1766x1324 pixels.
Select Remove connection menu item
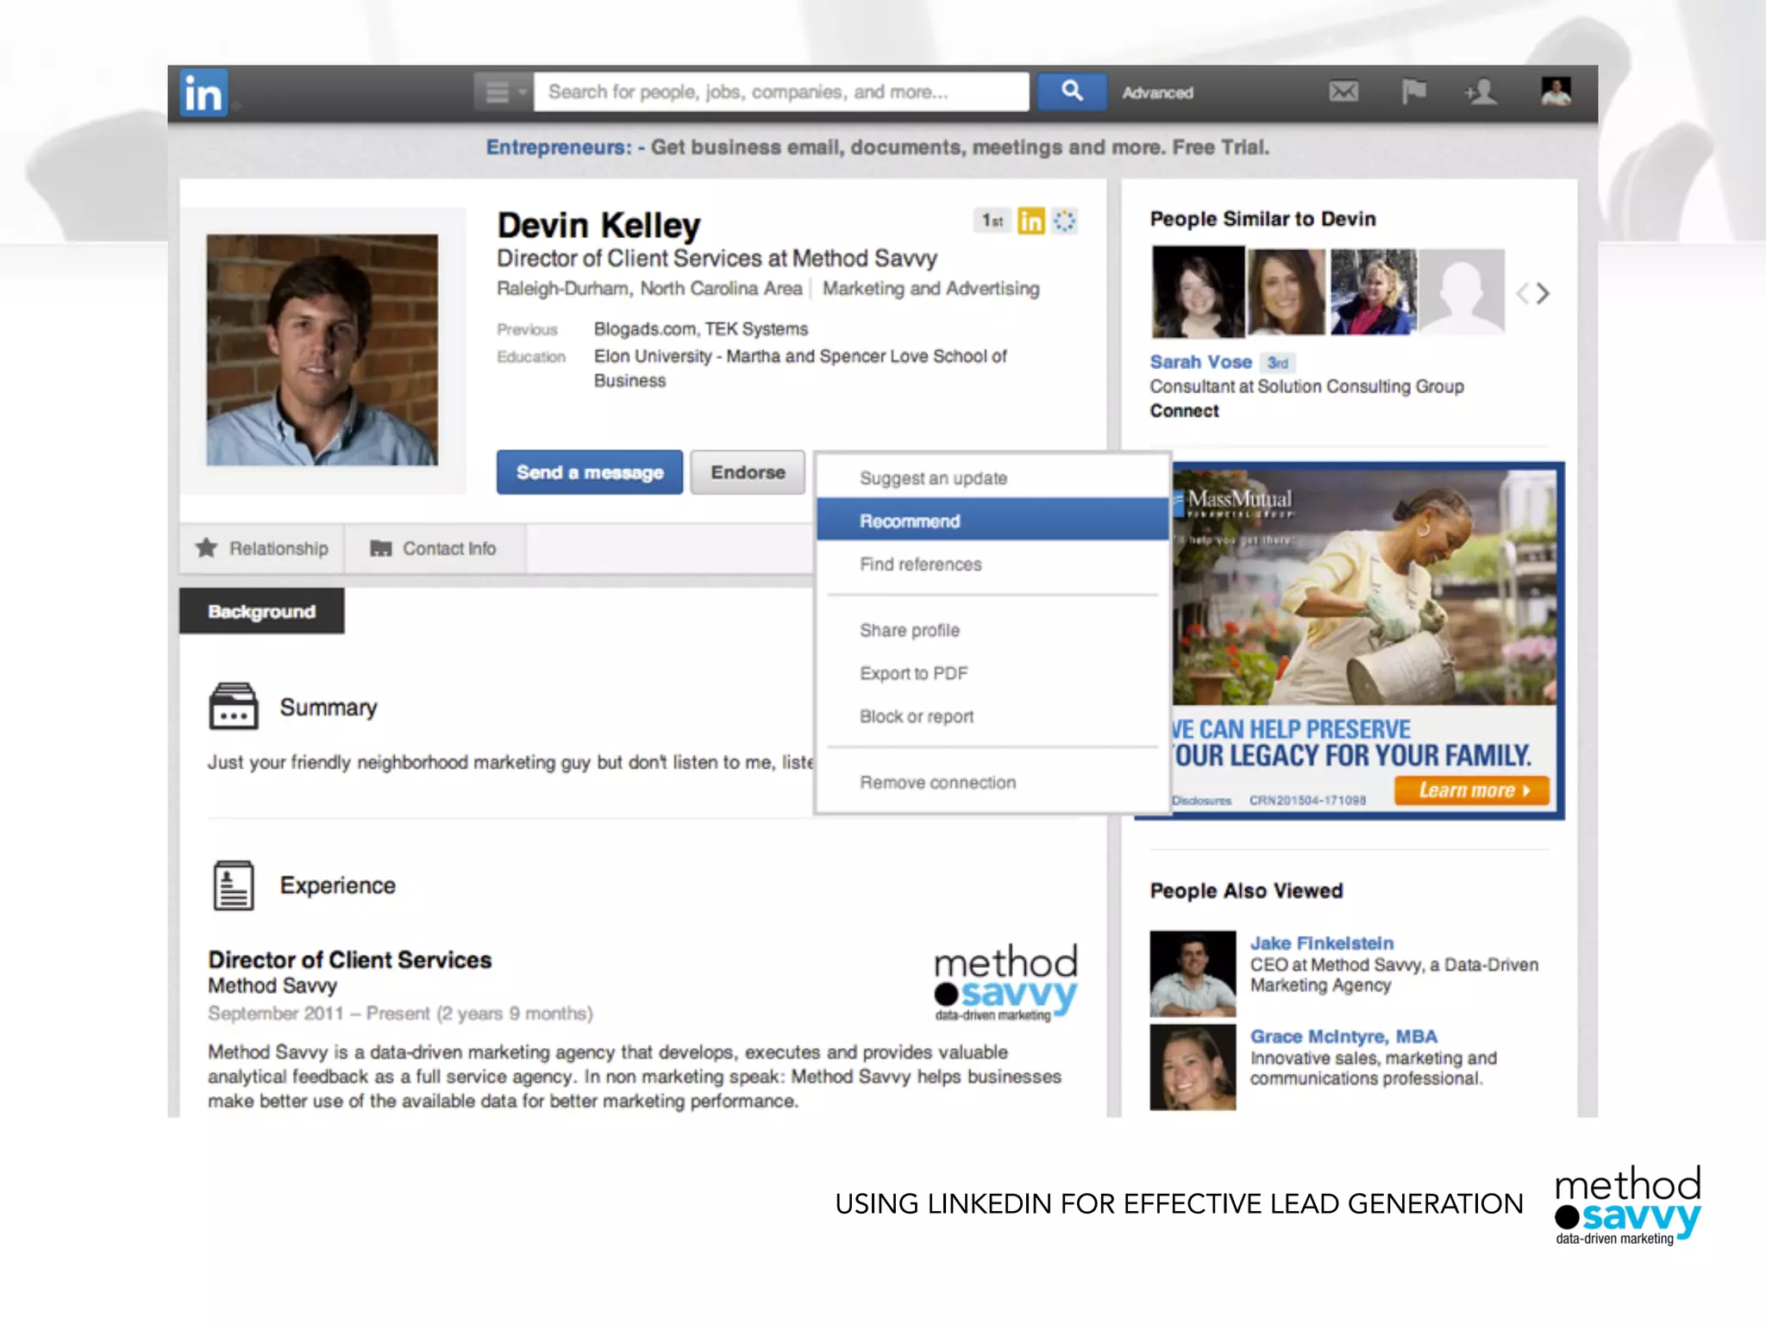coord(993,783)
